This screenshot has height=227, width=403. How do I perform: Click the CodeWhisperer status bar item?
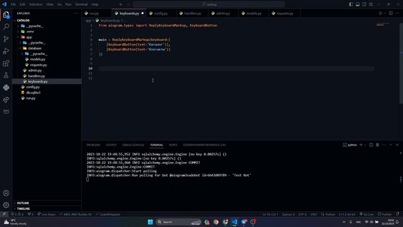pos(108,214)
